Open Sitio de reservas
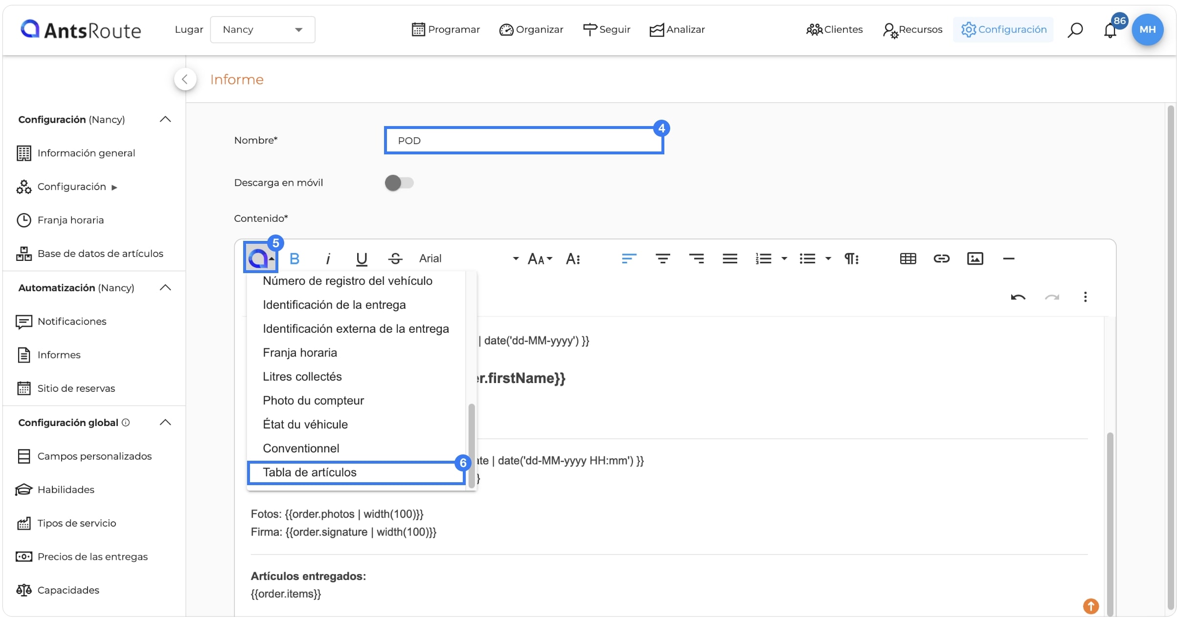This screenshot has height=620, width=1179. coord(66,388)
